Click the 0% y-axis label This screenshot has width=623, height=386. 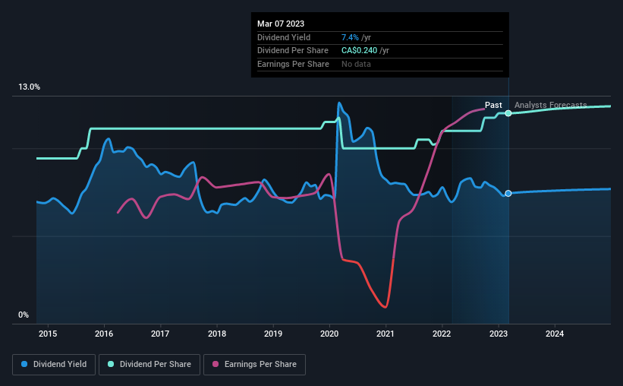[x=24, y=315]
